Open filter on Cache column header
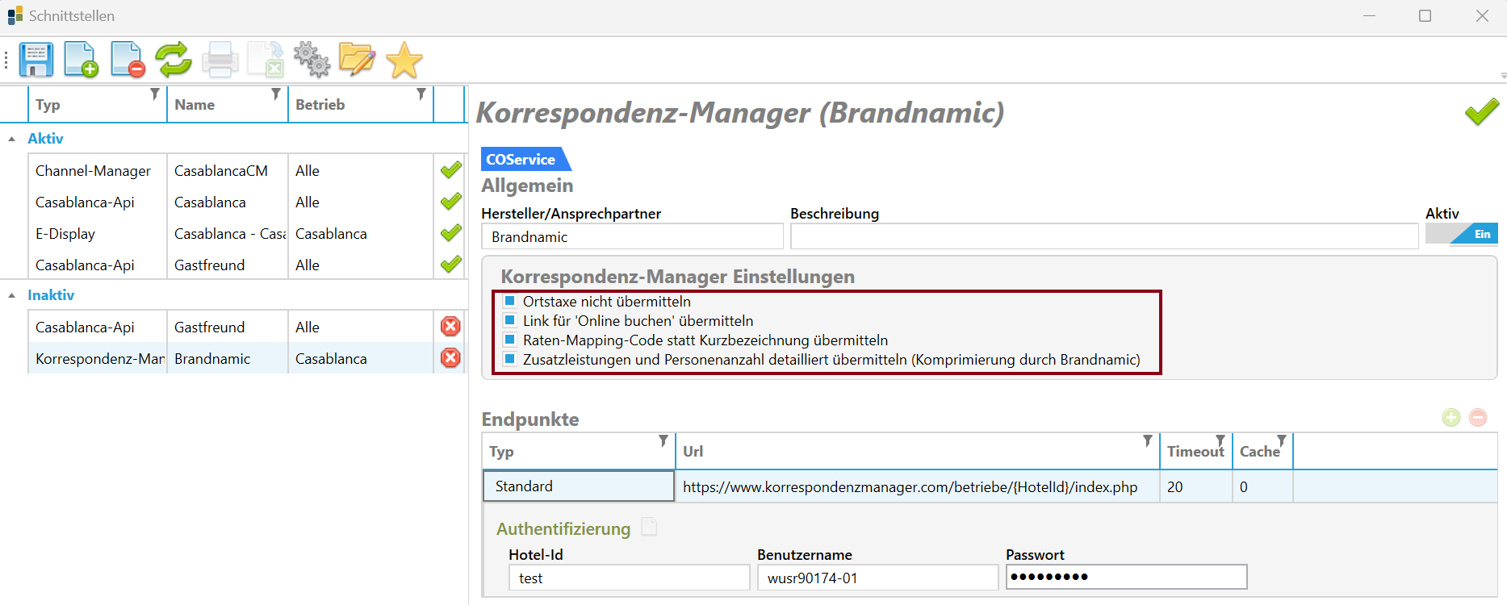1507x605 pixels. 1282,441
